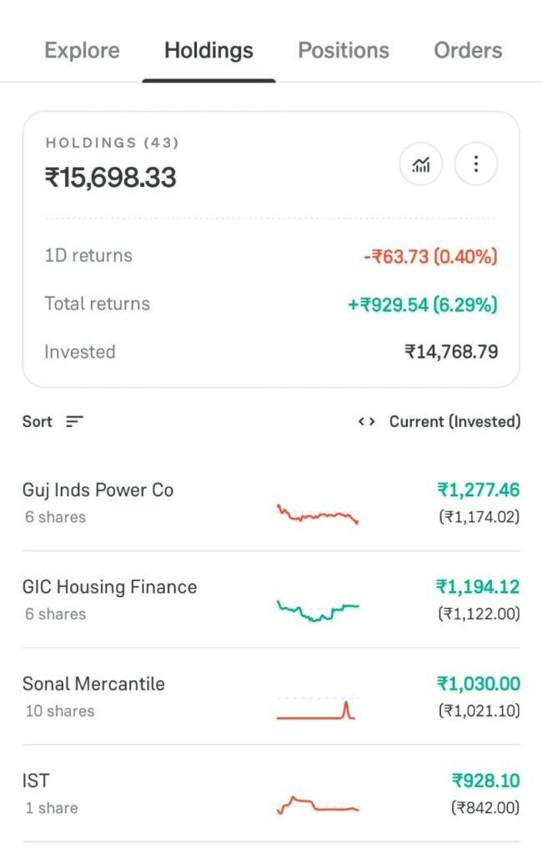
Task: Open the IST holding row
Action: (271, 794)
